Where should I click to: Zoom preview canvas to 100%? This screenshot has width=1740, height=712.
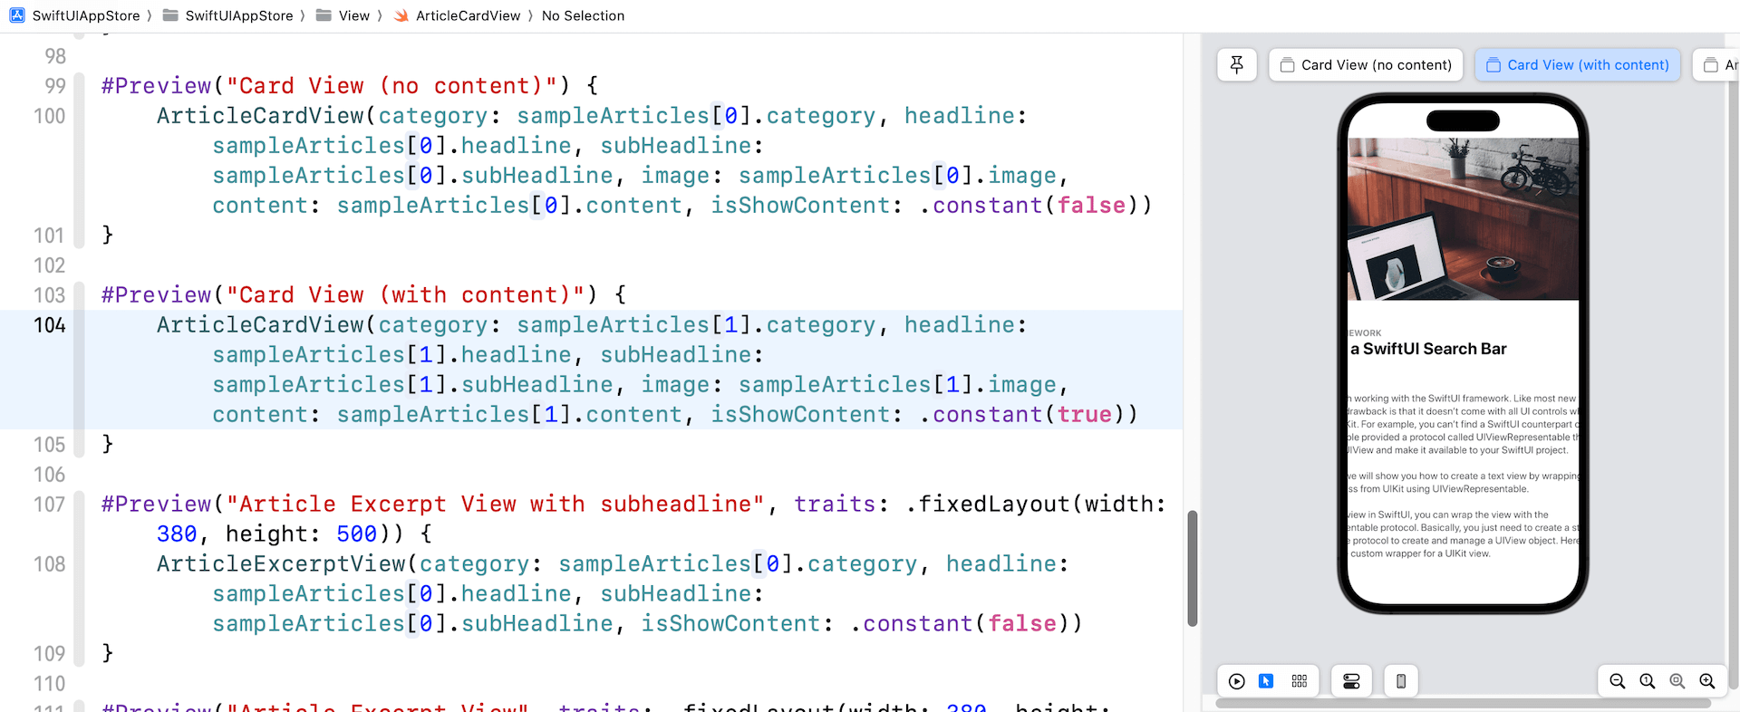pos(1647,681)
